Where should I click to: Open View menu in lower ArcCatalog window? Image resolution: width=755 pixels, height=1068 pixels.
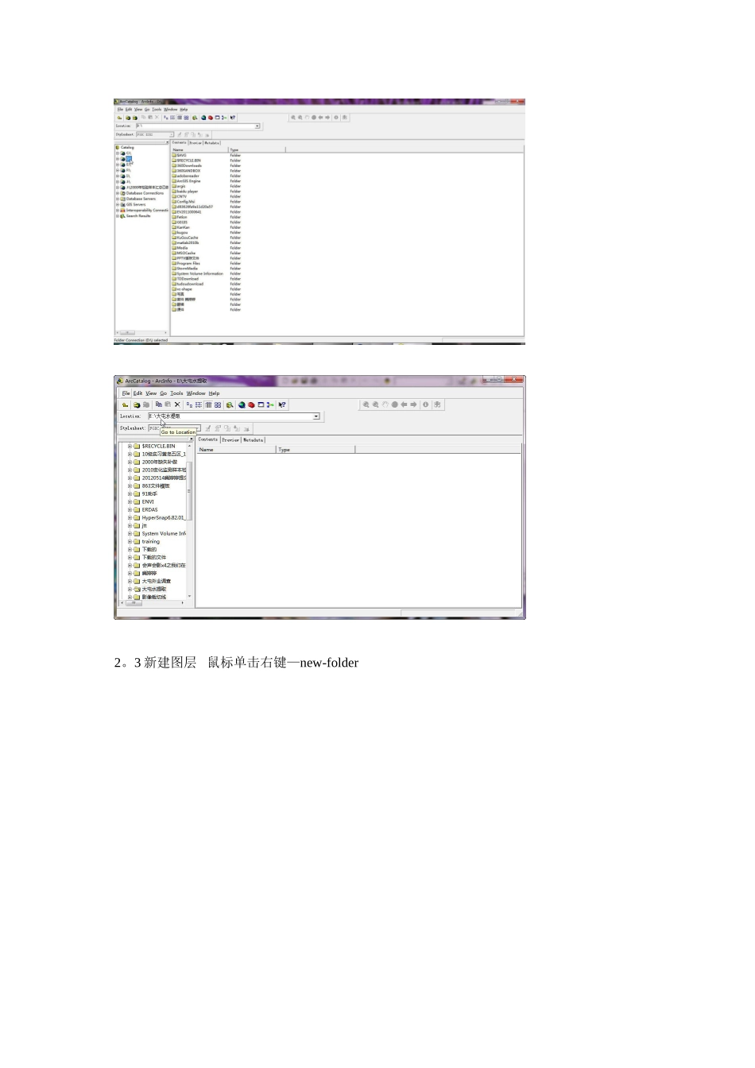pyautogui.click(x=151, y=393)
